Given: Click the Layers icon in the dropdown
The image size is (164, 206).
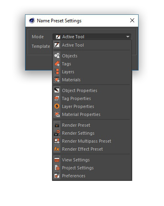Looking at the screenshot, I should click(x=57, y=72).
